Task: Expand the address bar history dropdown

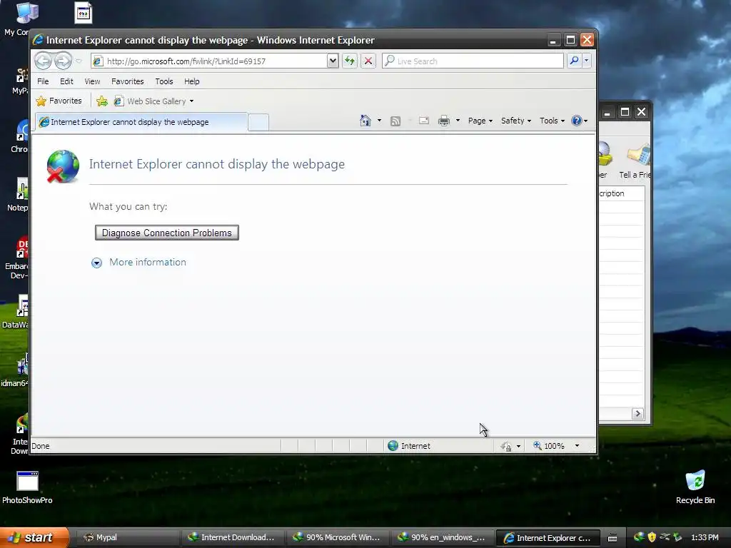Action: click(333, 61)
